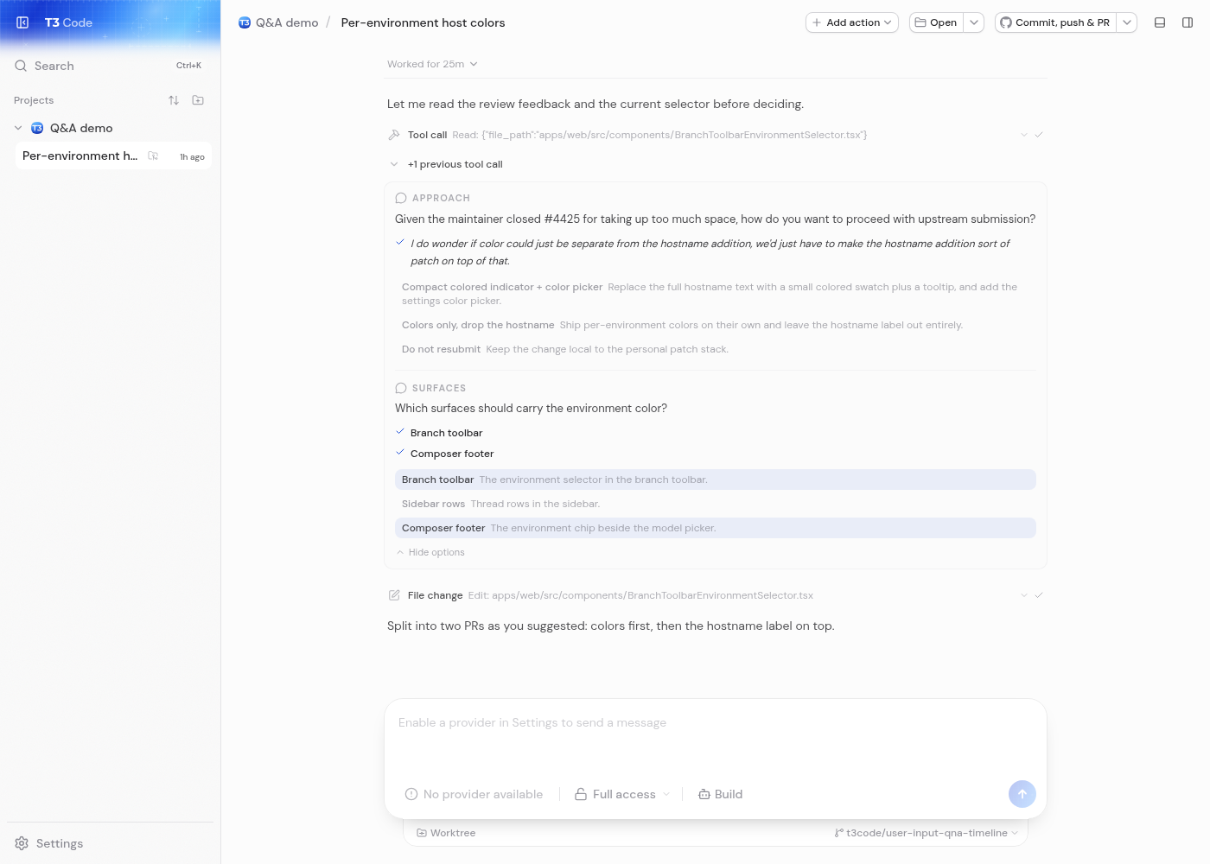The image size is (1210, 864).
Task: Click the branch icon beside t3code/user-input-qna-timeline
Action: 839,833
